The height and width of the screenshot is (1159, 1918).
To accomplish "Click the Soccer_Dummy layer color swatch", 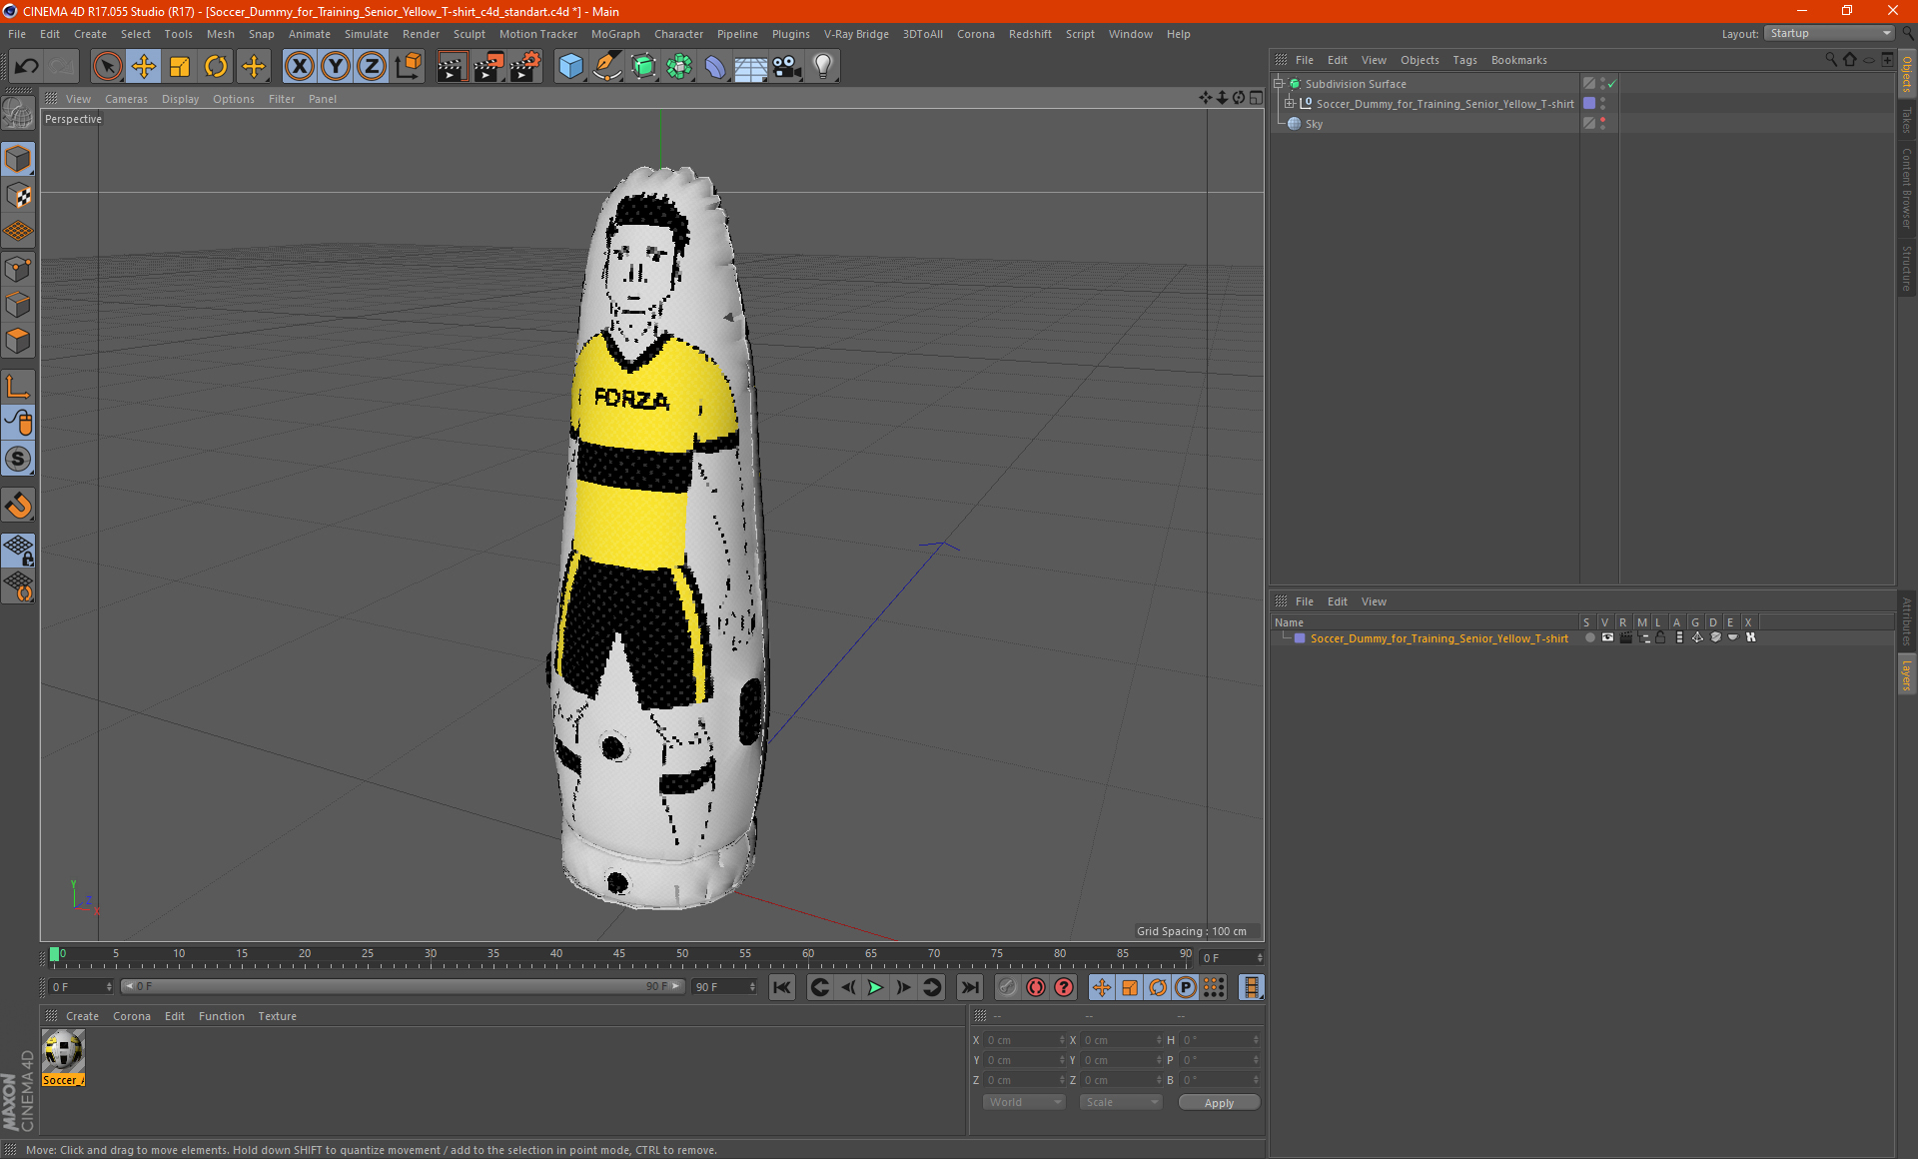I will click(x=1300, y=637).
